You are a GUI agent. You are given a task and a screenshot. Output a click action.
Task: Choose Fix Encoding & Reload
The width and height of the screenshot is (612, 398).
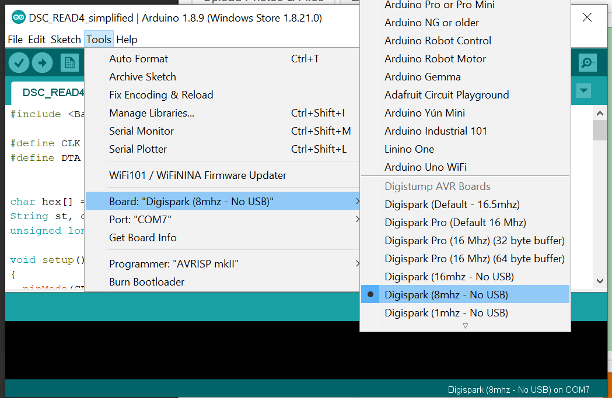tap(222, 95)
